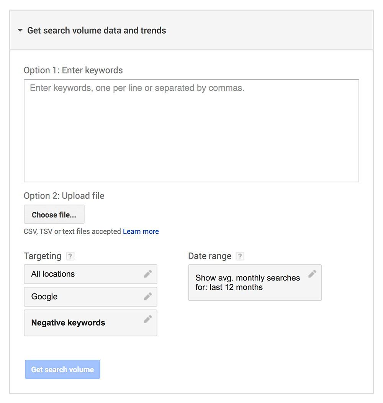Click the pencil icon for Negative keywords
The image size is (383, 403).
click(148, 319)
